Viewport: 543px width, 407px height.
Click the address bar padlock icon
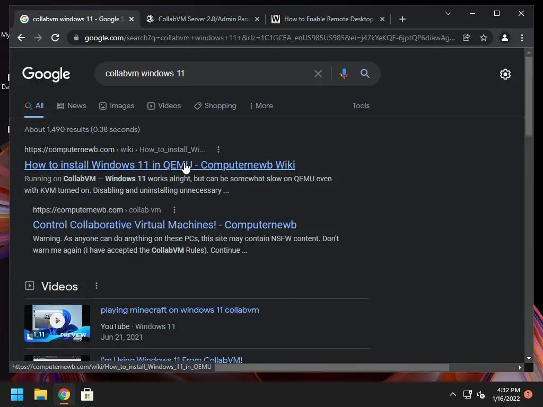point(76,38)
